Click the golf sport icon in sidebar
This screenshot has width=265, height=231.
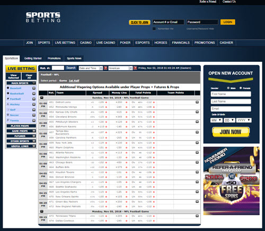(x=8, y=109)
